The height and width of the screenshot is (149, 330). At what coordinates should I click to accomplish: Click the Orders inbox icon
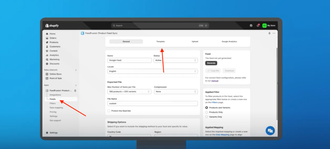(47, 38)
